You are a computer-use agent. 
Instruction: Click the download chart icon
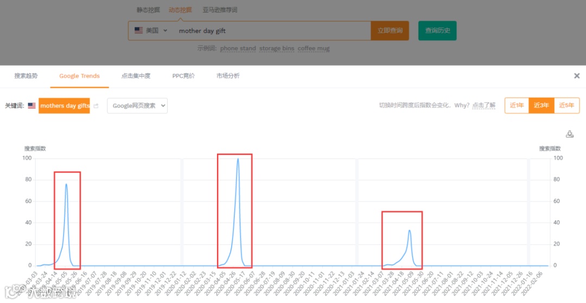(x=570, y=134)
